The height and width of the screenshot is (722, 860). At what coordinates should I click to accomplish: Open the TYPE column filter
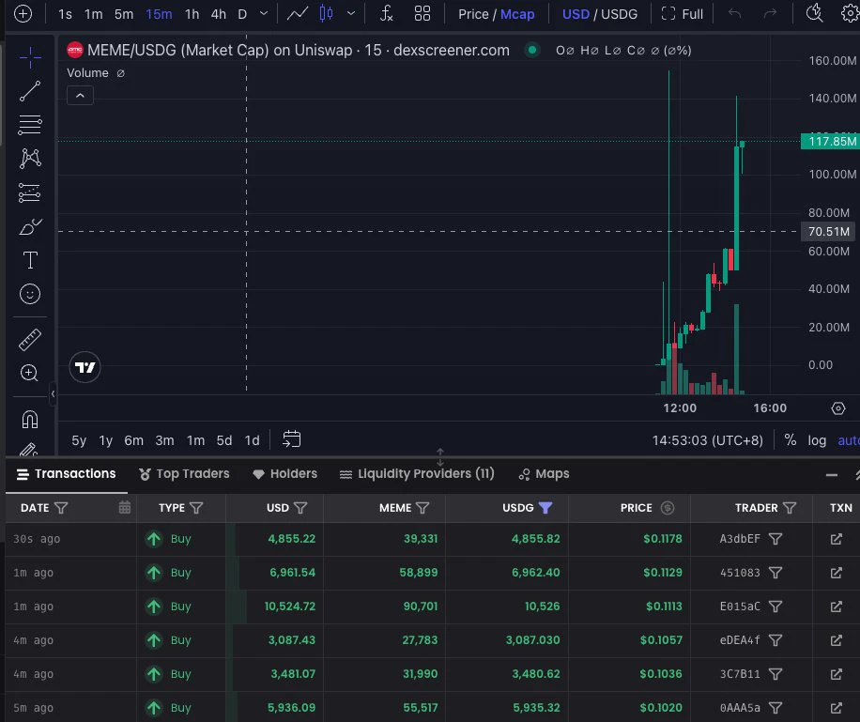click(196, 508)
